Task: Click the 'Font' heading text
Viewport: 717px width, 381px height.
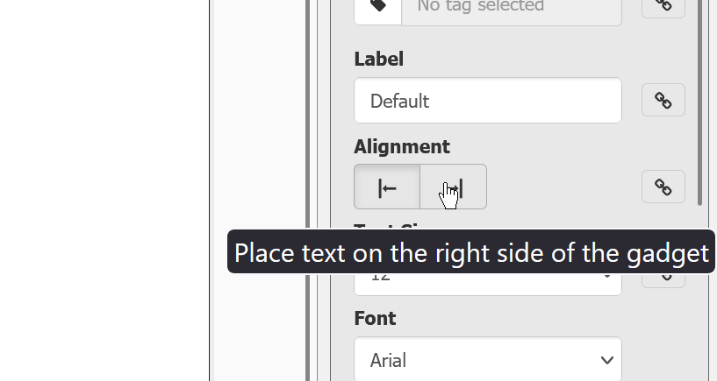Action: 375,319
